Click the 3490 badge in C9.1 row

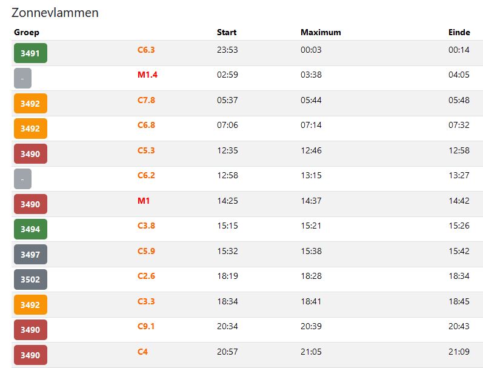(x=30, y=330)
